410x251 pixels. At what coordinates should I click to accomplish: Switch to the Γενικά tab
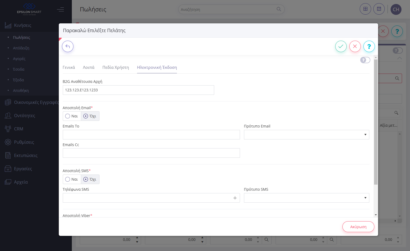[x=69, y=67]
